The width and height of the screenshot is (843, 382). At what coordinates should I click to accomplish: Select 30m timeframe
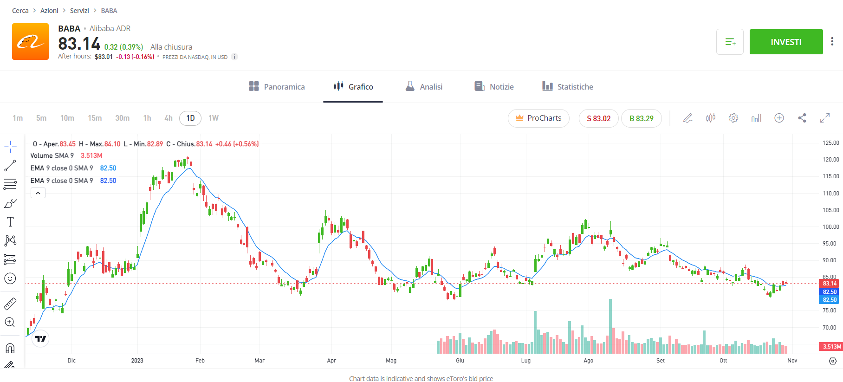[123, 118]
